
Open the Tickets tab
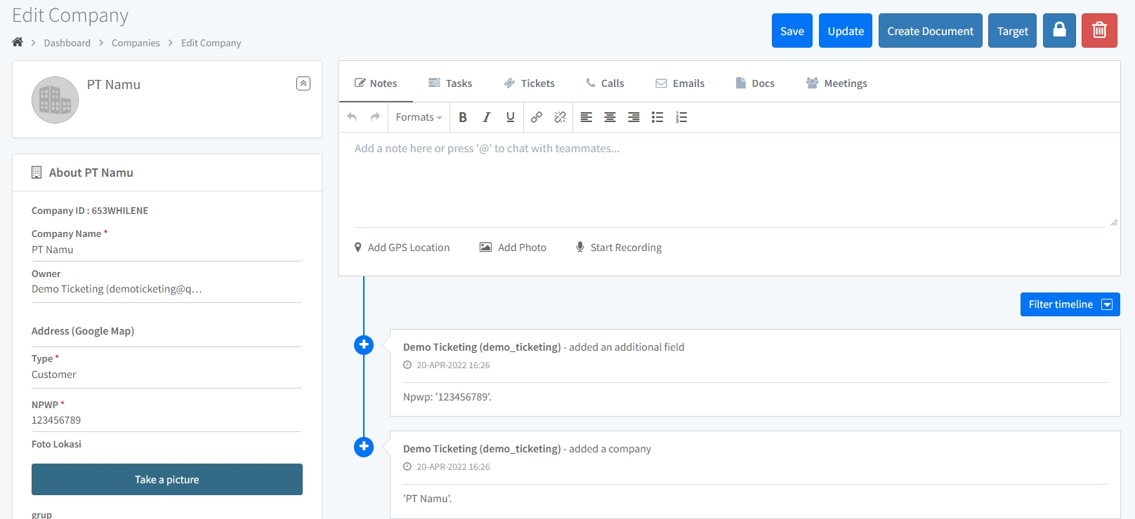[x=530, y=83]
